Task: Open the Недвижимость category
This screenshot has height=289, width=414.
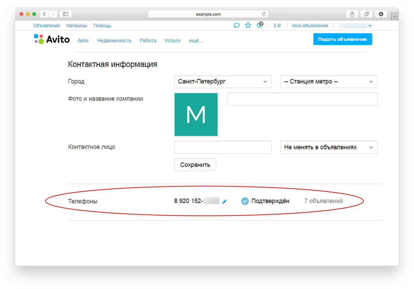Action: 114,41
